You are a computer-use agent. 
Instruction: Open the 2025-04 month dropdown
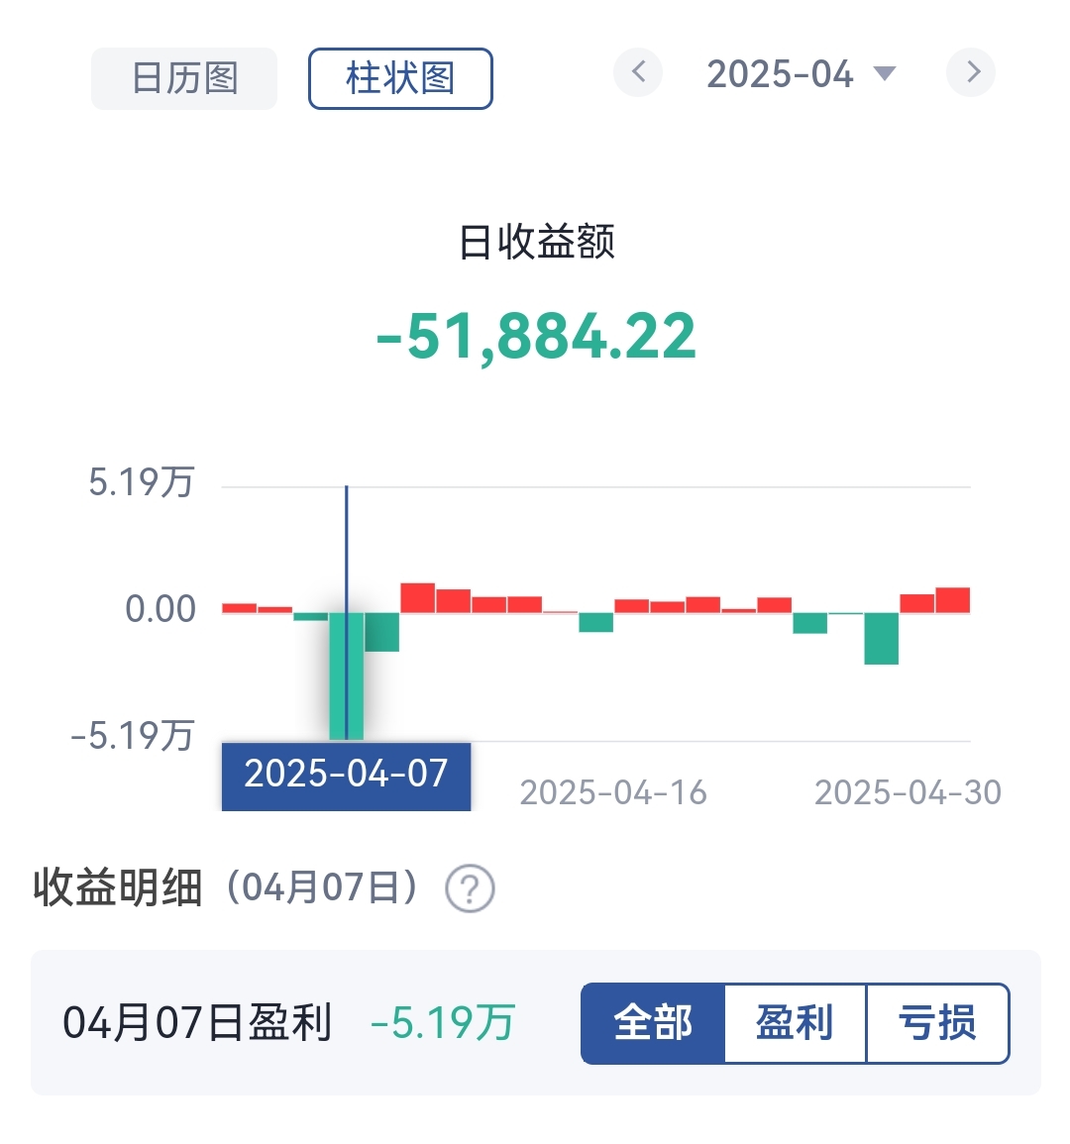click(801, 74)
